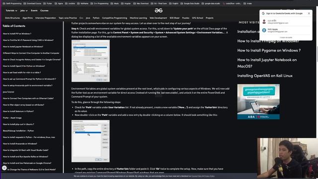Select the Java topic link

(88, 18)
